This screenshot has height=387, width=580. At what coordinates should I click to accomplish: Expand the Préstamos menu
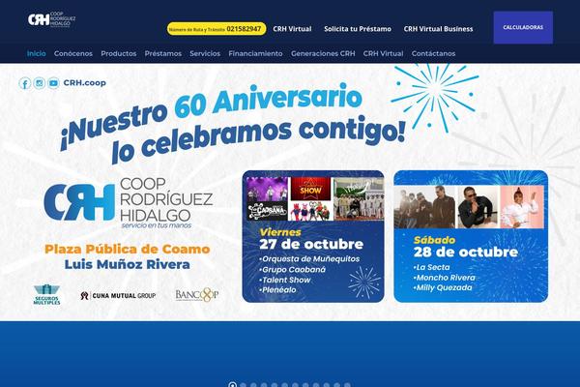point(163,54)
